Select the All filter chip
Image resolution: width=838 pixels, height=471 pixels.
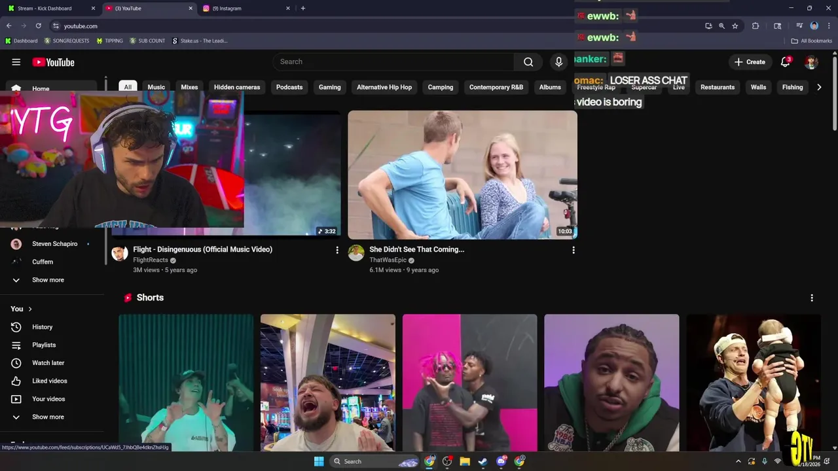coord(128,87)
